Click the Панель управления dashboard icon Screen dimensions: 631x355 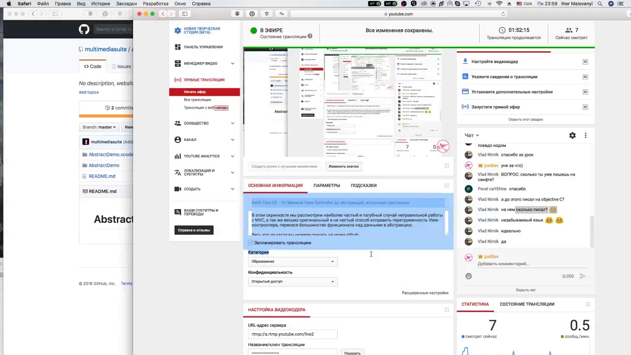[177, 47]
